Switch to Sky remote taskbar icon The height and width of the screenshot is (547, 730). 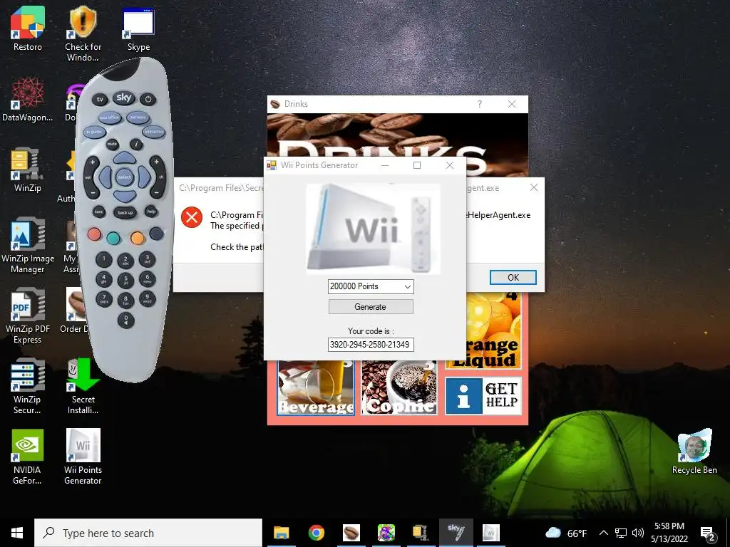[456, 533]
